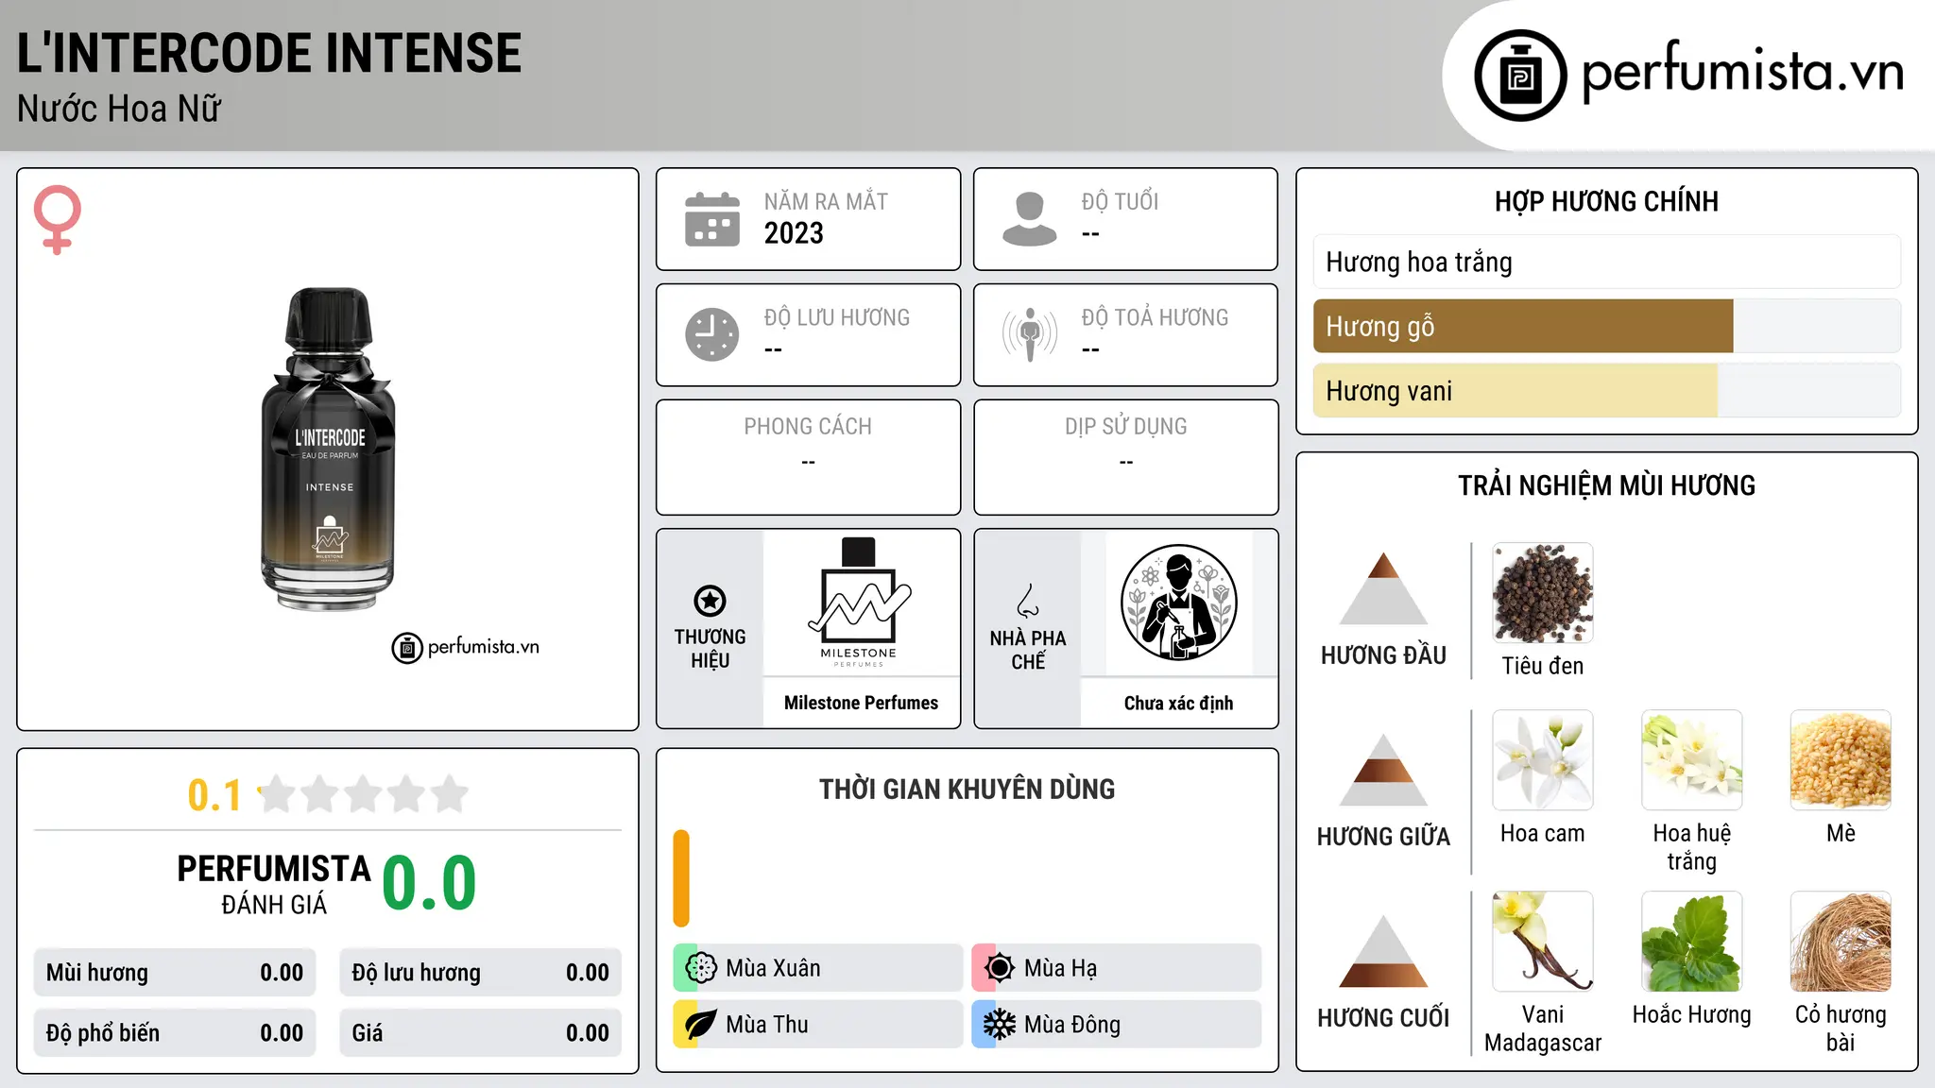Click the Milestone Perfumes brand logo
This screenshot has width=1935, height=1088.
[859, 603]
